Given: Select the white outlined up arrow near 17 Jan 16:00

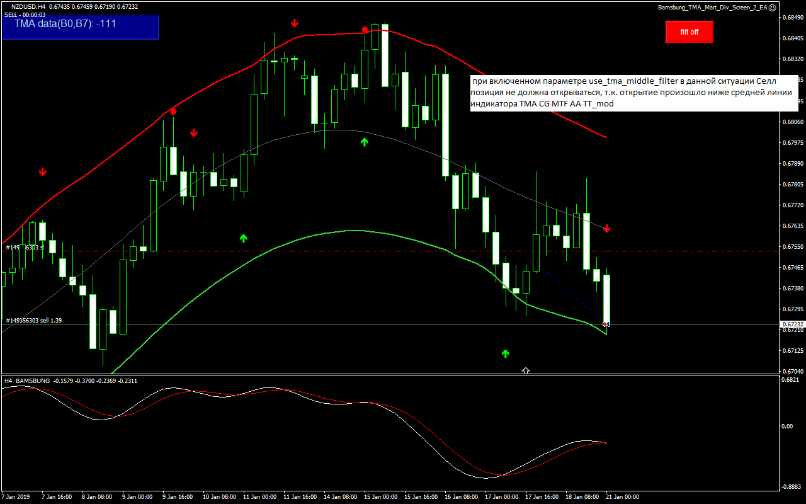Looking at the screenshot, I should (526, 370).
